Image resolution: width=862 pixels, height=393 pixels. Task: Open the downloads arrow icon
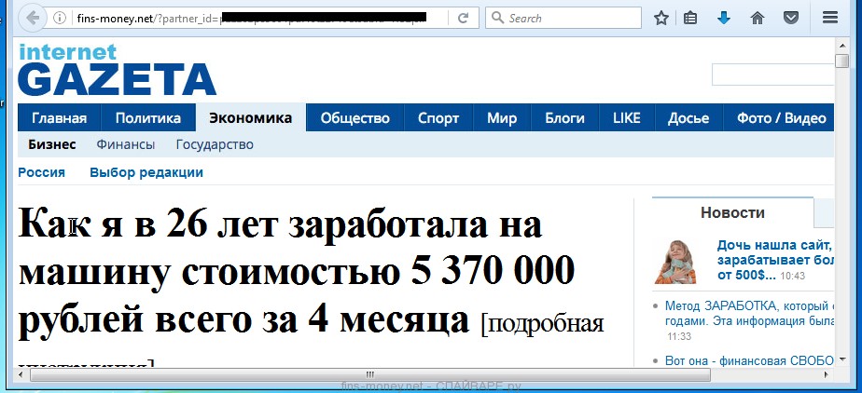pos(723,18)
